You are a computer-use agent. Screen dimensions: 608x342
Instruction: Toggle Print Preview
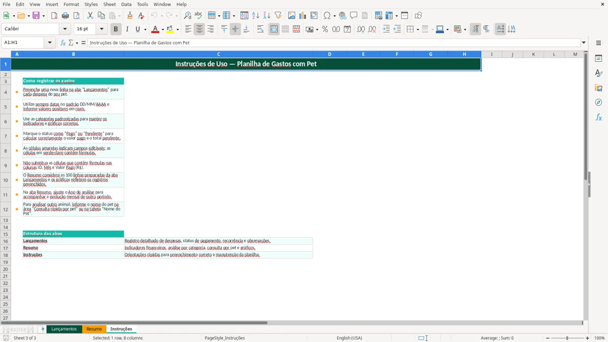[77, 16]
